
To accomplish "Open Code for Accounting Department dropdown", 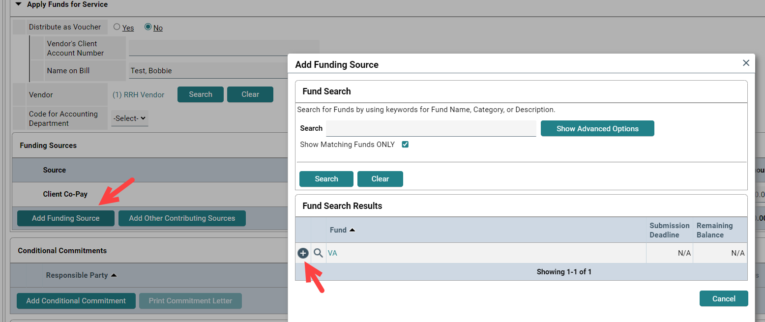I will point(130,118).
